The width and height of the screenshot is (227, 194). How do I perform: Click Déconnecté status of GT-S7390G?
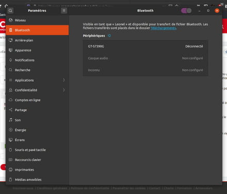[x=194, y=46]
